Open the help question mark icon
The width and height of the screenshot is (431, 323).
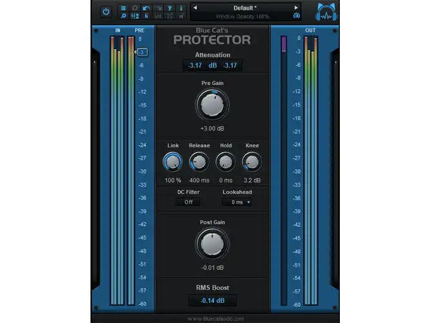click(169, 8)
